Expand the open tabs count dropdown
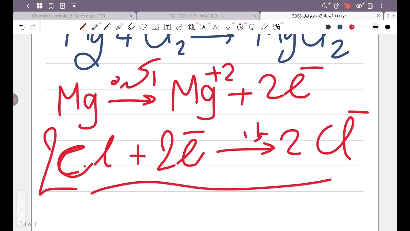Image resolution: width=410 pixels, height=231 pixels. (x=390, y=16)
